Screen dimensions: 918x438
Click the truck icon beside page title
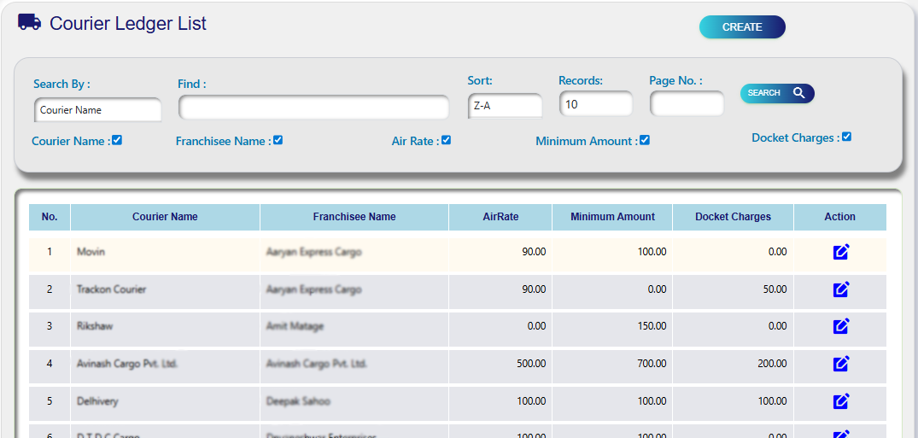click(29, 23)
